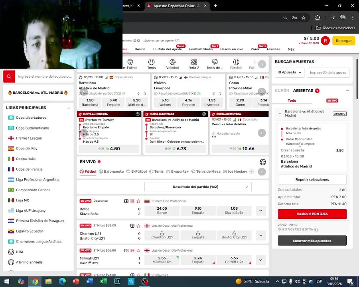Viewport: 359px width, 287px height.
Task: Open Chrome bookmark star icon
Action: 304,18
